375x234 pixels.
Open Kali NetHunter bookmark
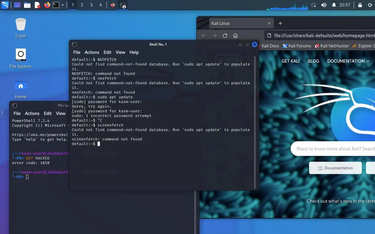pyautogui.click(x=332, y=46)
